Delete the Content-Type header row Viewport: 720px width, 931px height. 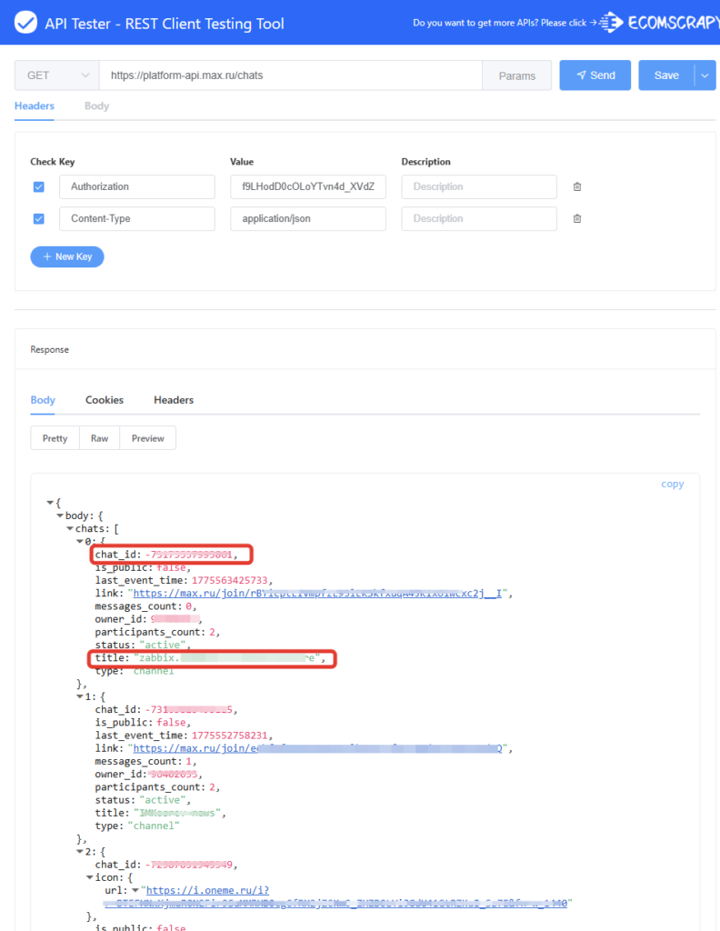coord(576,219)
